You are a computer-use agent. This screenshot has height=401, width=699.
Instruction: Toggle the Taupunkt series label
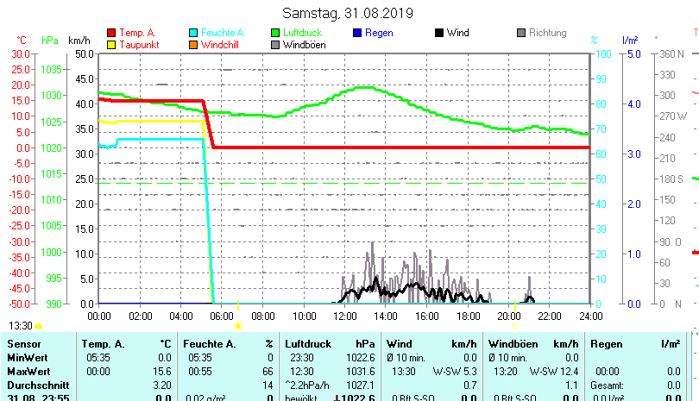pyautogui.click(x=139, y=44)
